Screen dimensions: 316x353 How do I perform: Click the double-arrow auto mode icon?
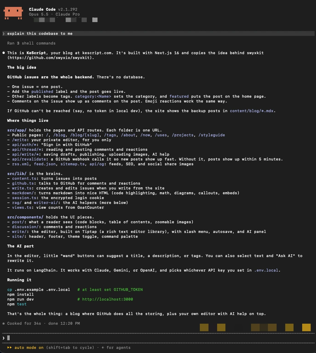9,347
